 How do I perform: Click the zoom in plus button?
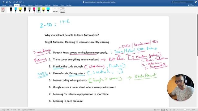(190, 110)
